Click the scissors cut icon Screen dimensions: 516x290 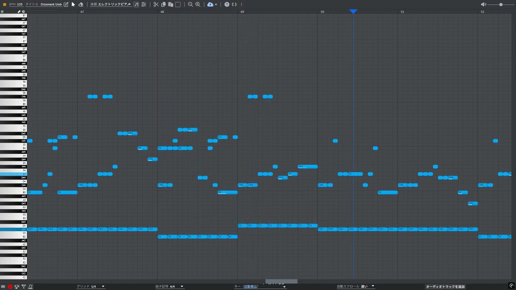(x=156, y=4)
